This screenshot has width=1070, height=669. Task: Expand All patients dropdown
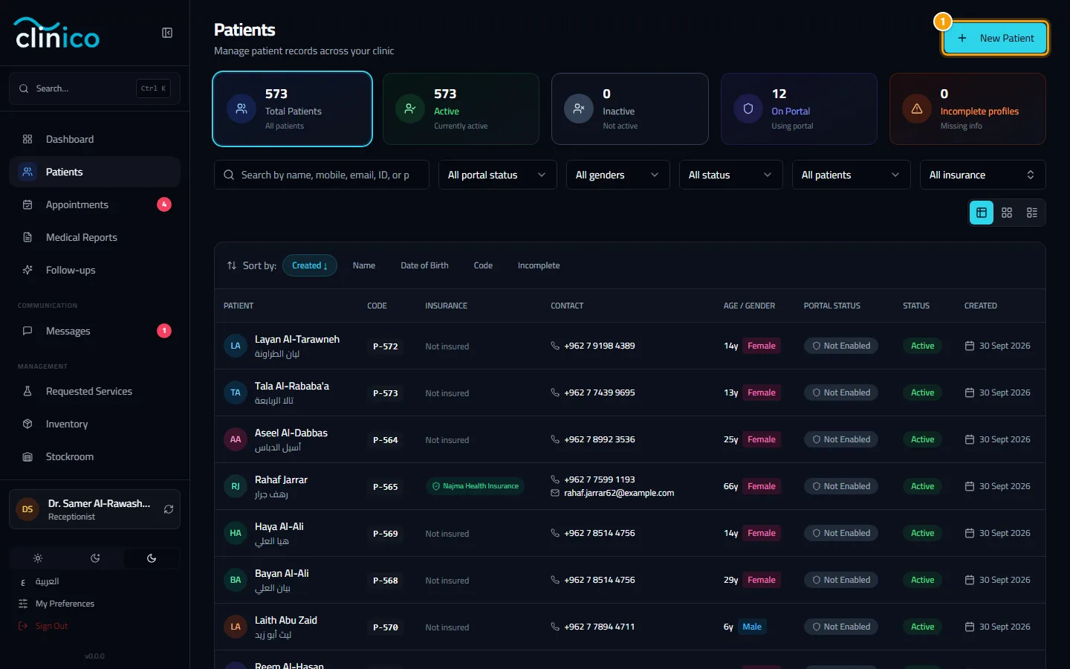[x=851, y=175]
